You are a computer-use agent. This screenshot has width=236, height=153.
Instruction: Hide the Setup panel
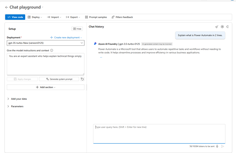point(77,29)
